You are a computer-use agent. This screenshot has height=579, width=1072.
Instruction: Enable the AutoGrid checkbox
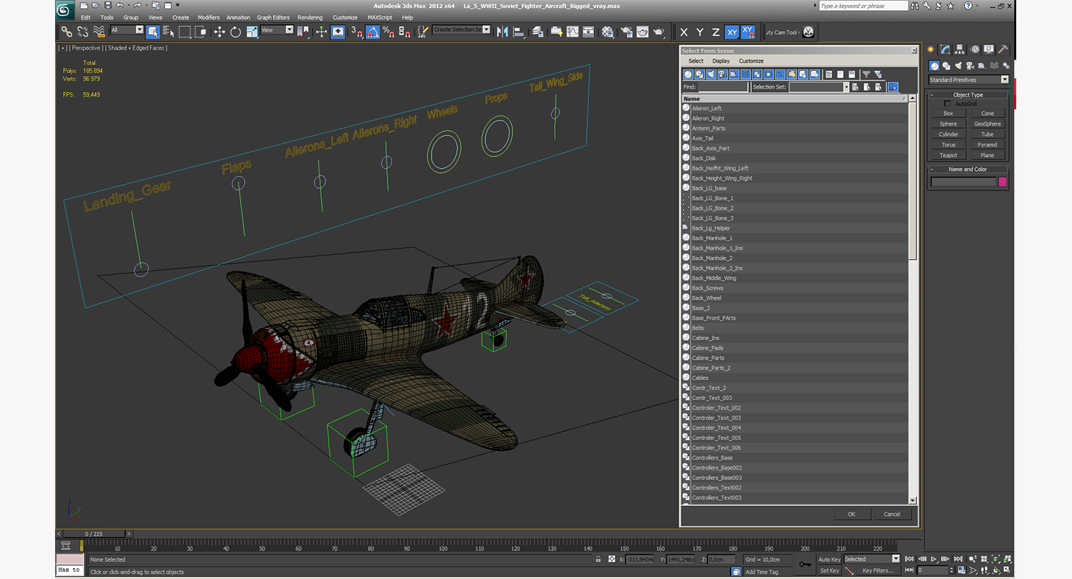point(947,103)
